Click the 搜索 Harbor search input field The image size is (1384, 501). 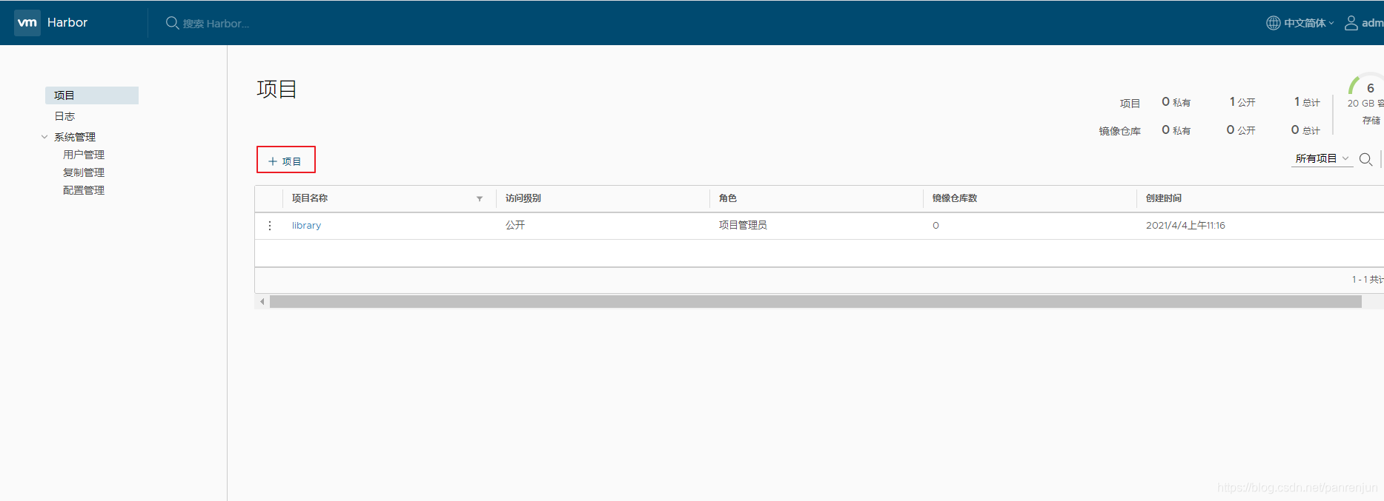pos(216,24)
